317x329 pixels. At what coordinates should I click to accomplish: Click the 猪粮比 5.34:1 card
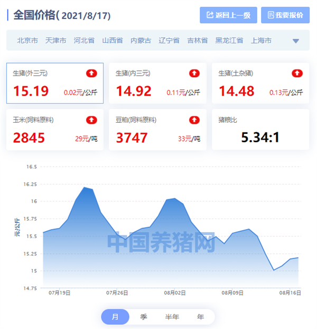pos(260,130)
